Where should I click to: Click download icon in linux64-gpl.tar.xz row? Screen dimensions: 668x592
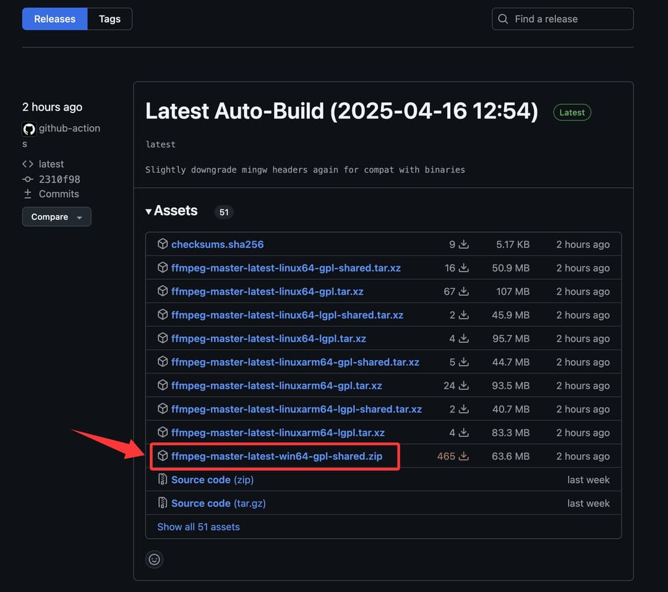point(464,292)
